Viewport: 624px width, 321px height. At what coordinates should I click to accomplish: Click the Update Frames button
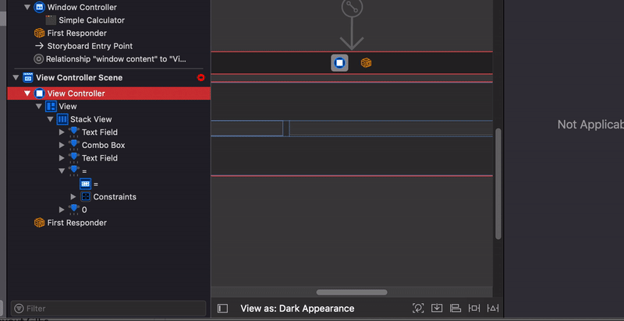(418, 308)
